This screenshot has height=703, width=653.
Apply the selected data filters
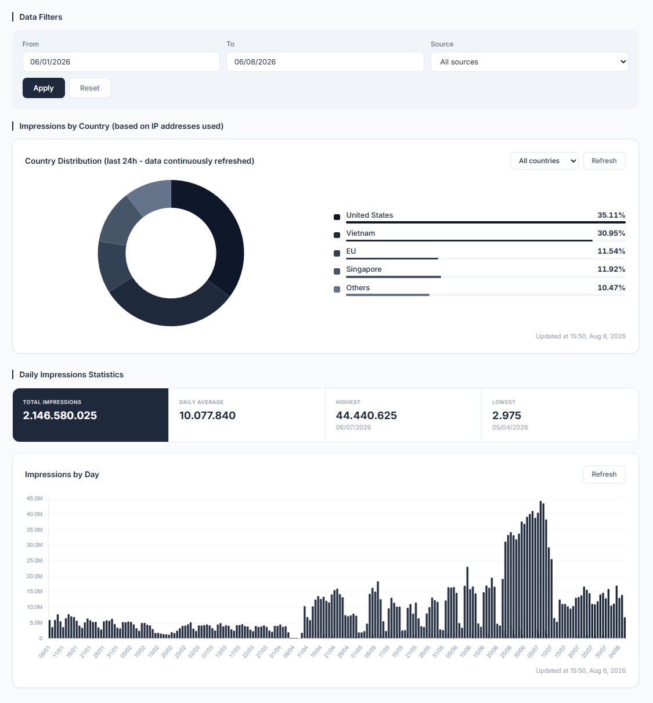44,88
